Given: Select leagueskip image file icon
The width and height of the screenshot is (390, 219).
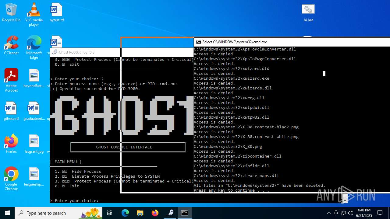Looking at the screenshot, I should point(34,177).
